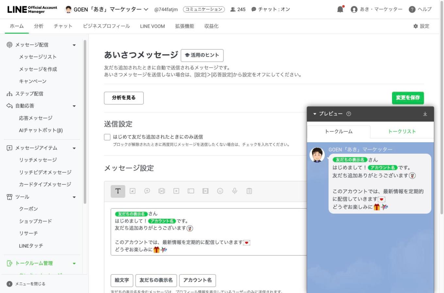Click the broadcast icon by メッセージ配信

(9, 45)
